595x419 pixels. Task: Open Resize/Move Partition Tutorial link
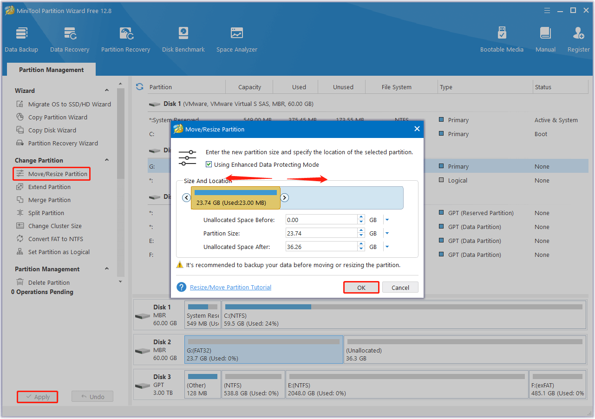(230, 287)
